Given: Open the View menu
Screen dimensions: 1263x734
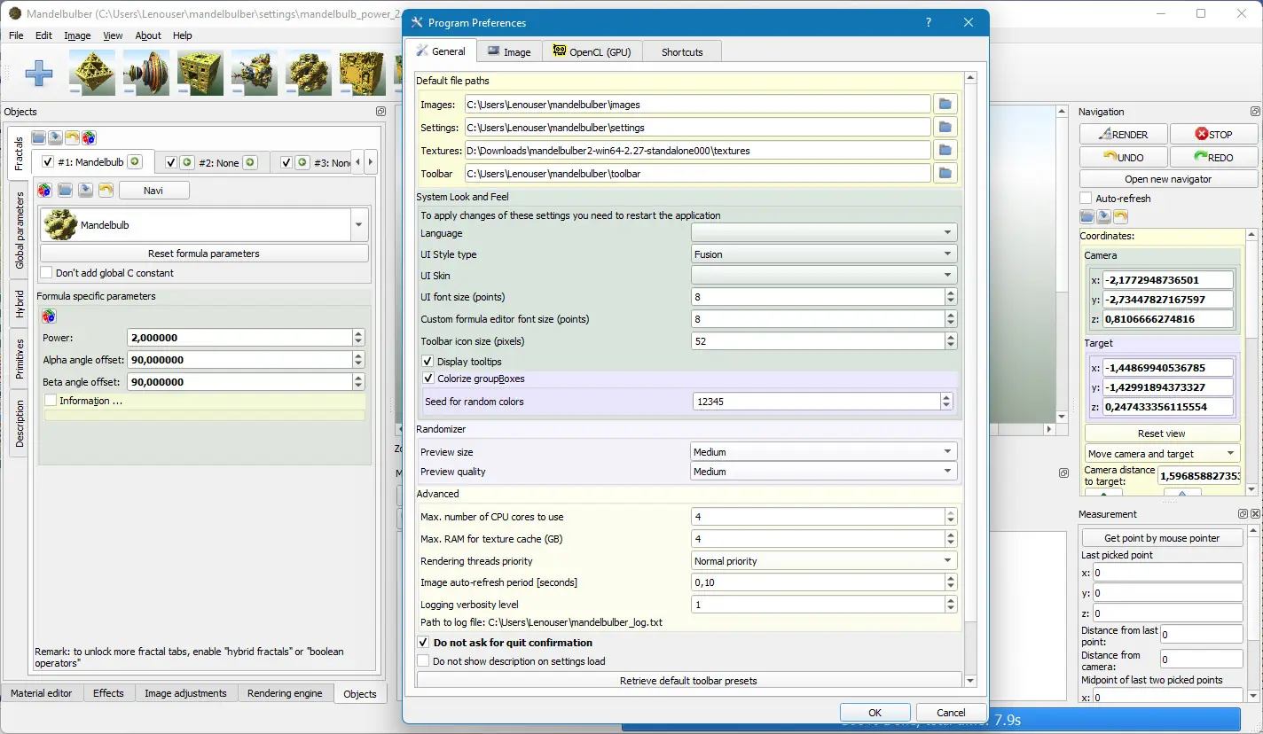Looking at the screenshot, I should click(113, 35).
